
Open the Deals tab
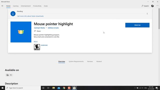[x=46, y=6]
